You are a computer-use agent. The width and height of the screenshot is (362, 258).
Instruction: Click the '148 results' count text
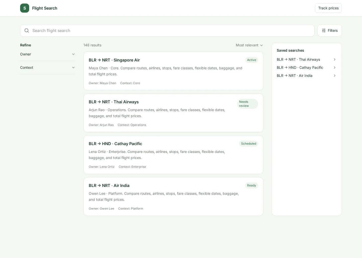(x=92, y=45)
